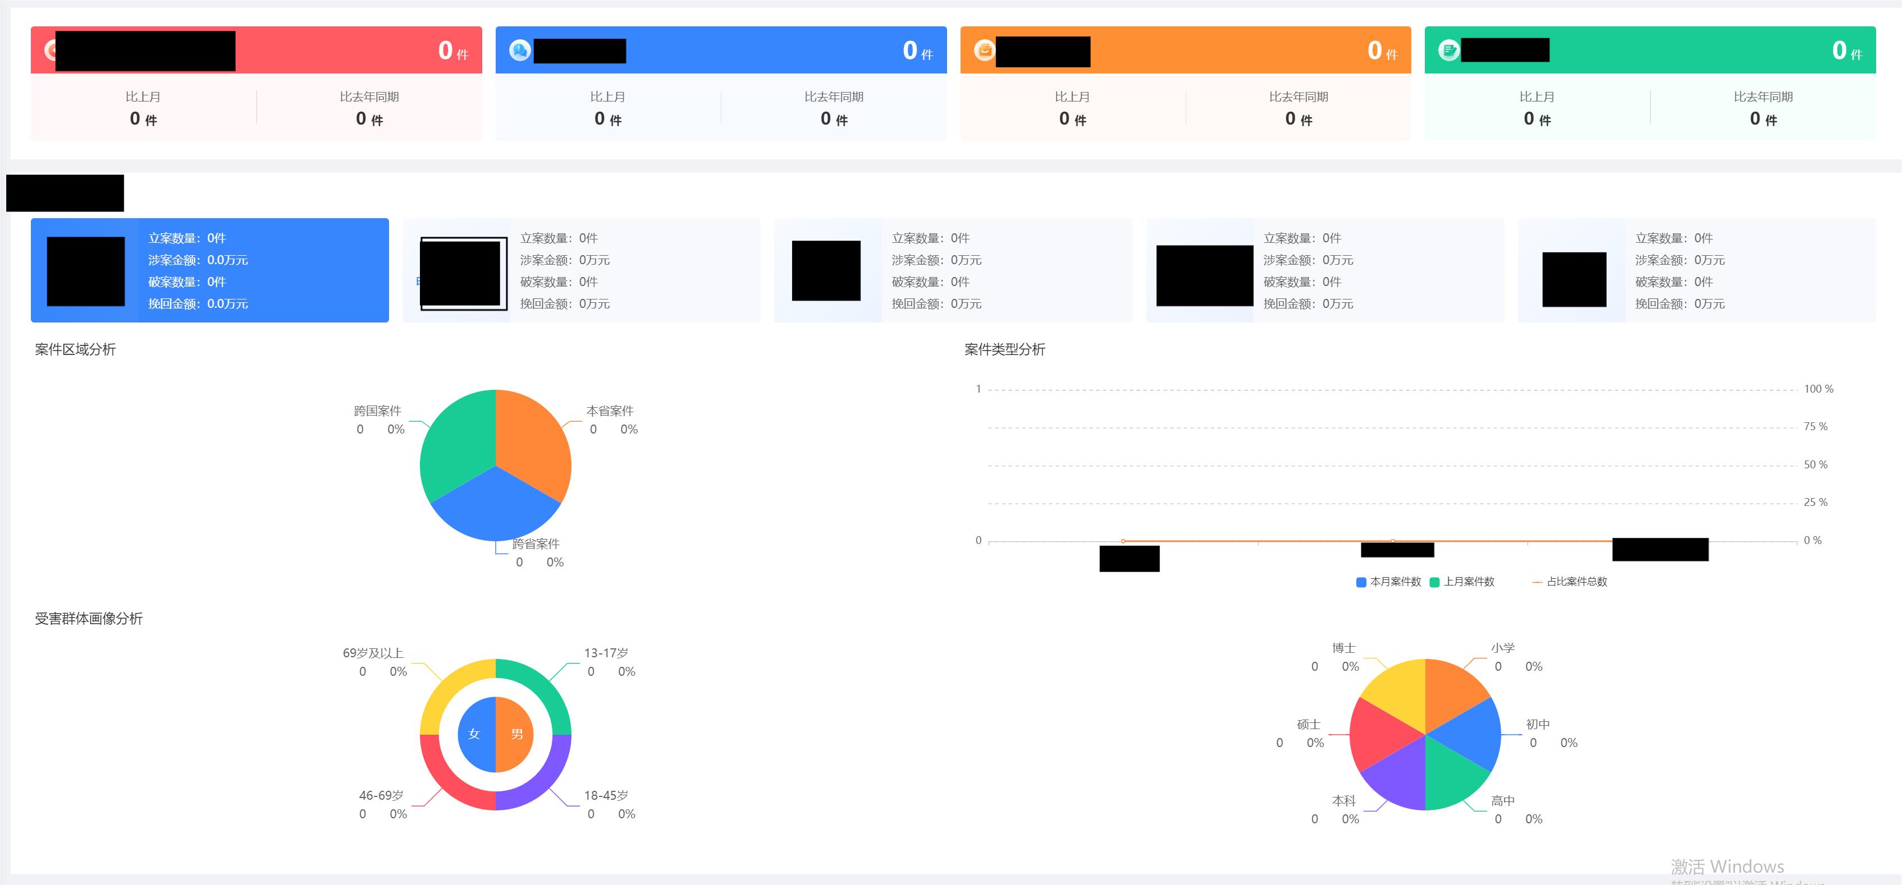Click the 案件类型分析 section title

tap(1005, 349)
